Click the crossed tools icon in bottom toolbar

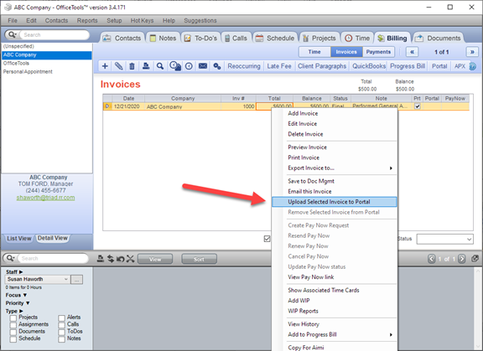click(131, 259)
